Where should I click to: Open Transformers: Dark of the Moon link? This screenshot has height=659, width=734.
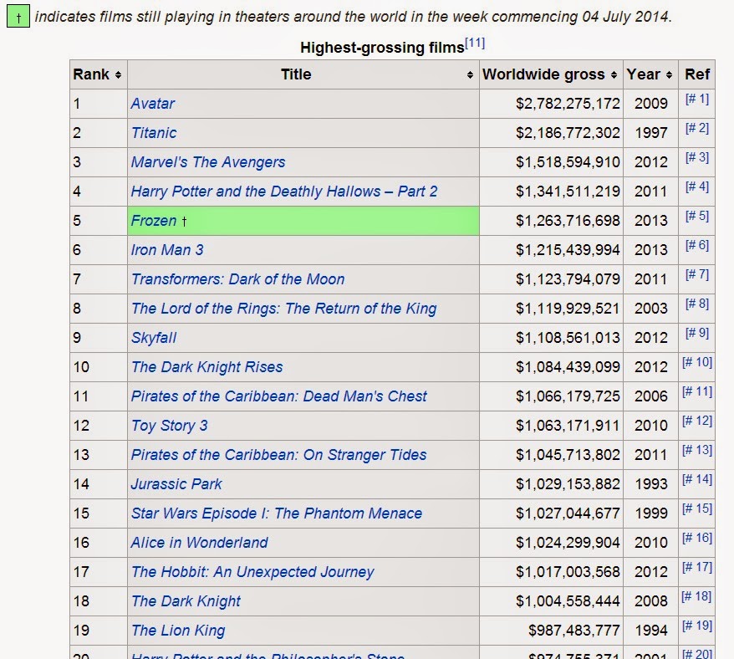pyautogui.click(x=237, y=279)
